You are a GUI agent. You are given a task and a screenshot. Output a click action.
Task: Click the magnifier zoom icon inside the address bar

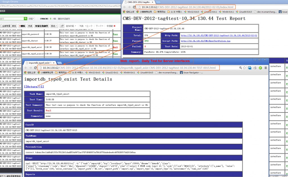click(x=241, y=68)
